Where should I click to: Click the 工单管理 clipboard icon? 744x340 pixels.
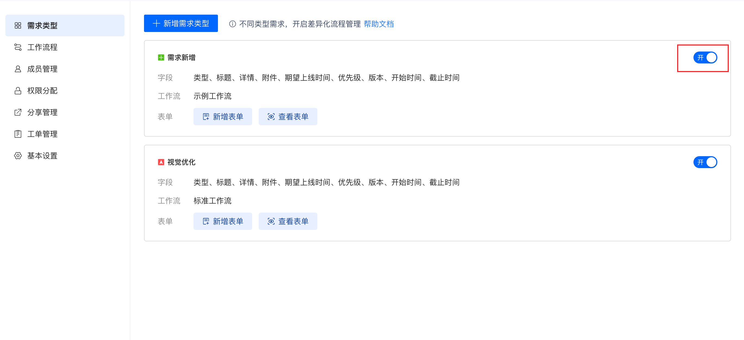click(x=18, y=134)
